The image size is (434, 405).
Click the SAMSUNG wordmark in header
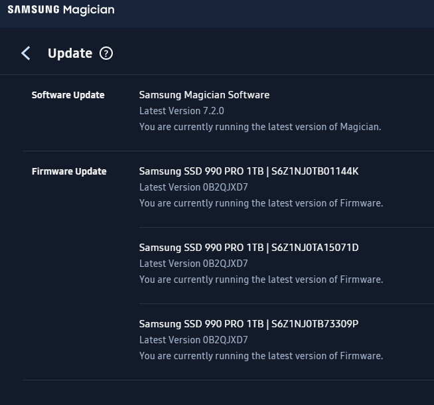point(33,10)
